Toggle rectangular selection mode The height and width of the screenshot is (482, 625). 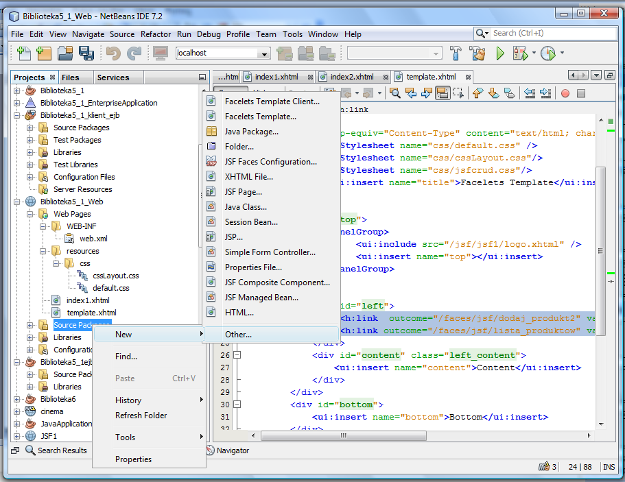click(458, 93)
